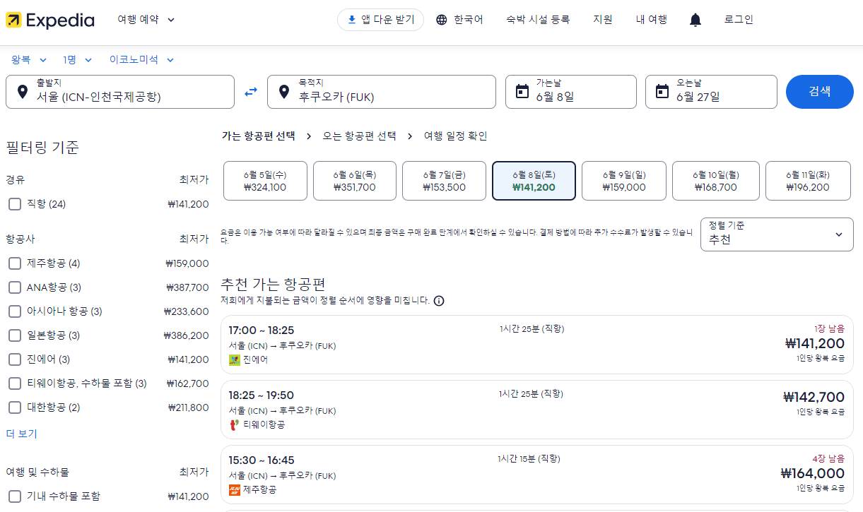The image size is (863, 512).
Task: Select the 6월 10일(월) date tab
Action: pos(716,181)
